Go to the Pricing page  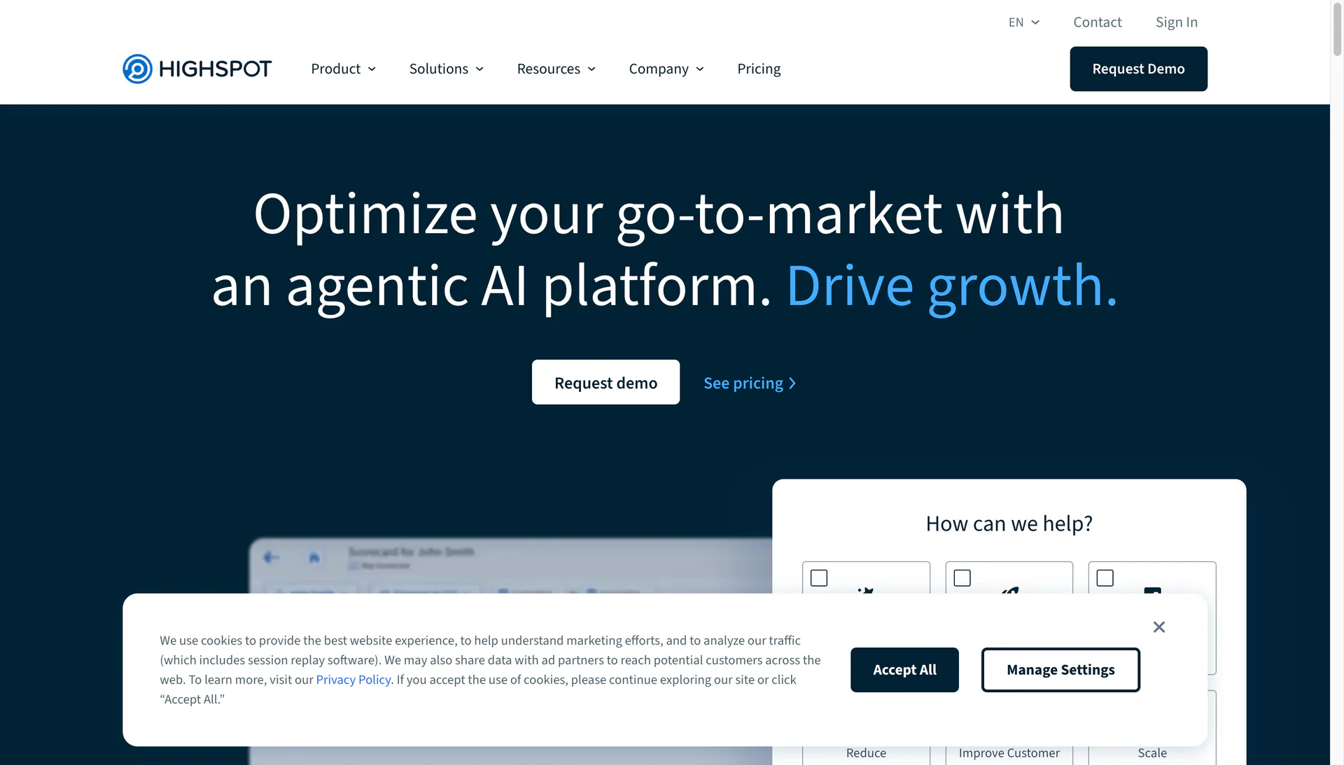(x=759, y=69)
